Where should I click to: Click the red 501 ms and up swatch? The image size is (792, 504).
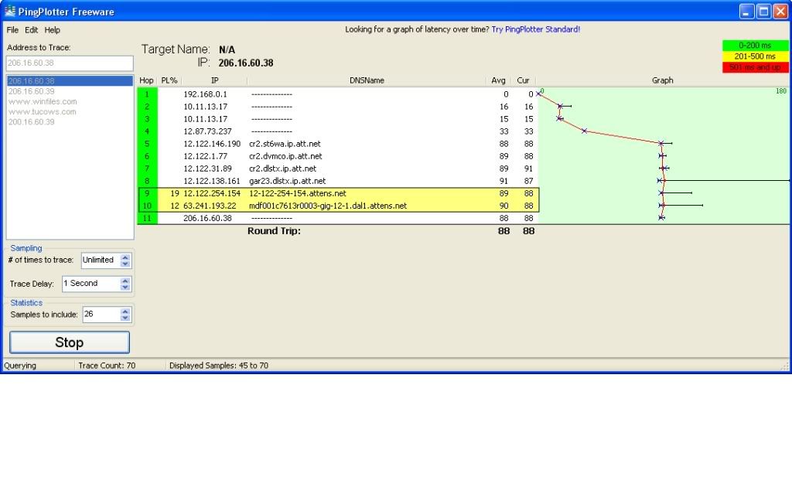[x=755, y=67]
